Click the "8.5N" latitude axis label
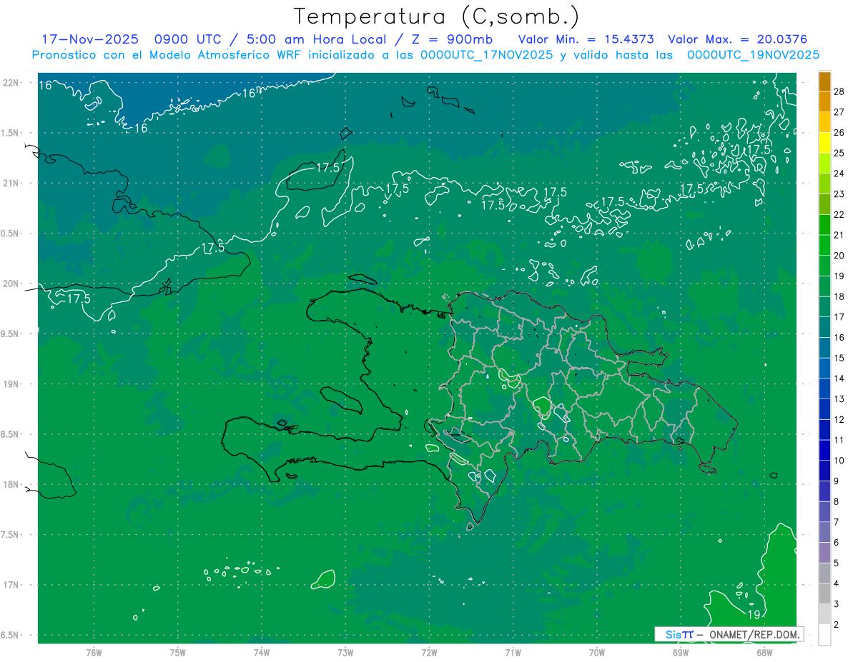This screenshot has height=662, width=858. coord(10,434)
